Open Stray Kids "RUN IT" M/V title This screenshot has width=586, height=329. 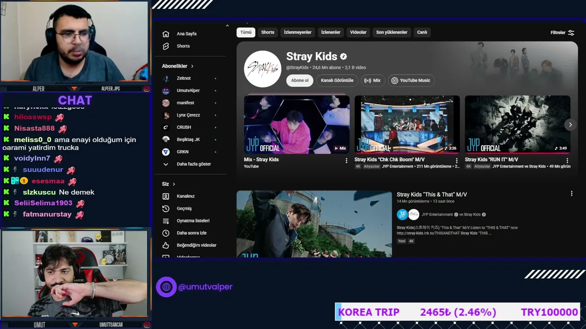pyautogui.click(x=491, y=159)
